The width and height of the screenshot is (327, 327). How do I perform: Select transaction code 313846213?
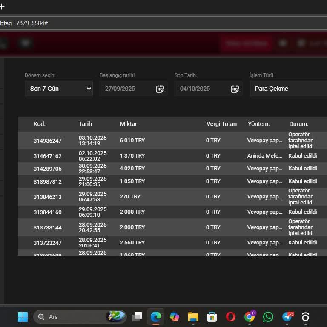[48, 197]
